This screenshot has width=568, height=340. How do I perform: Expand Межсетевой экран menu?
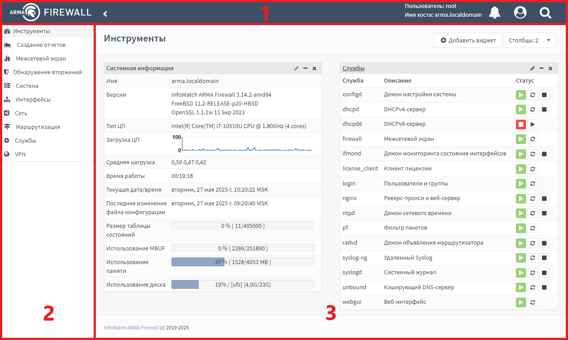(x=48, y=59)
